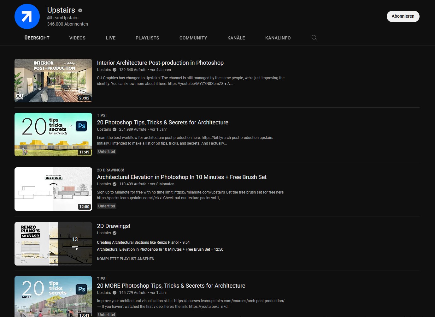
Task: Click Upstairs channel name under 2D Drawings! playlist
Action: [104, 233]
